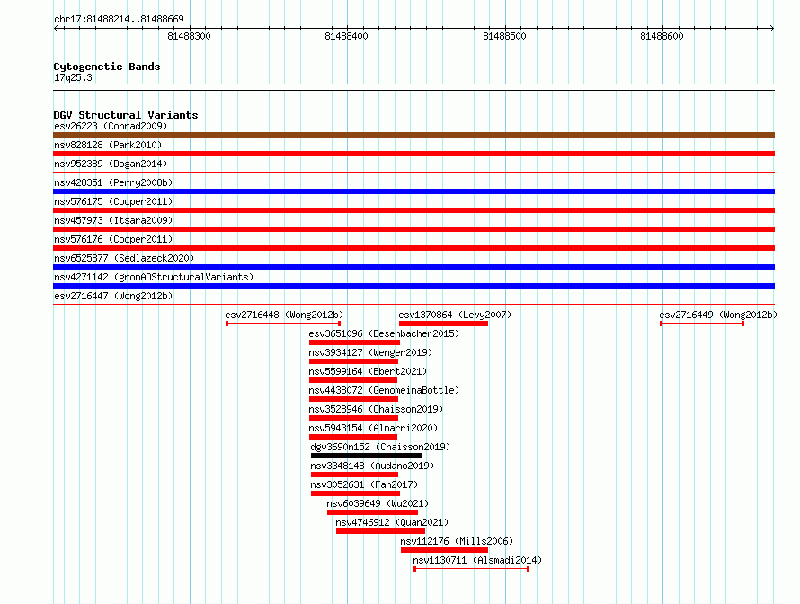Click the red nsv5943154 Almarri2020 bar

click(x=353, y=437)
